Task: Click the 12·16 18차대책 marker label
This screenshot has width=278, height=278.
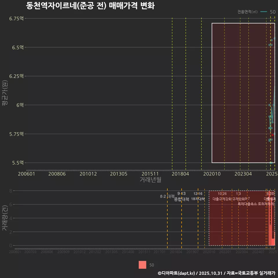Action: point(197,196)
